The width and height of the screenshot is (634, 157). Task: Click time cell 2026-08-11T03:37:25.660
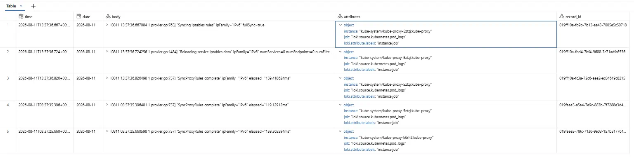coord(44,131)
